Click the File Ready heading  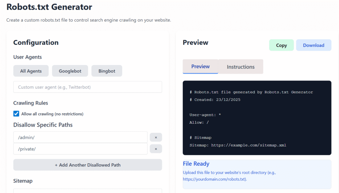pos(196,164)
